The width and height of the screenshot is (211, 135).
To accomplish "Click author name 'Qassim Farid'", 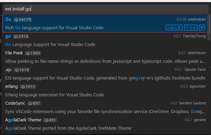I will coord(195,69).
